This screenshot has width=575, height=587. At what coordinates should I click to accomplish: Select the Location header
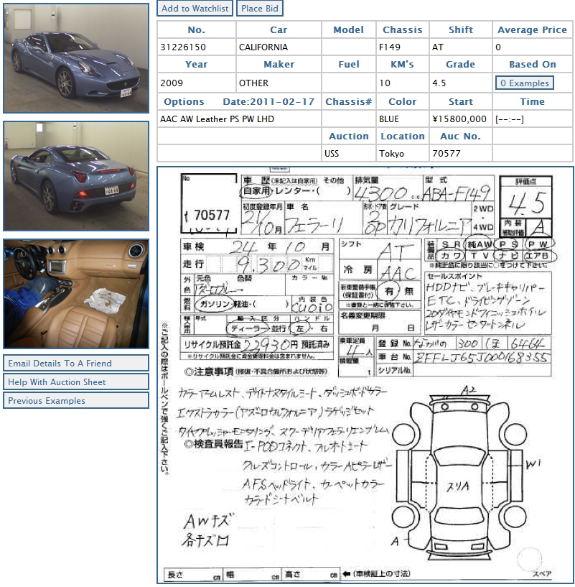403,137
